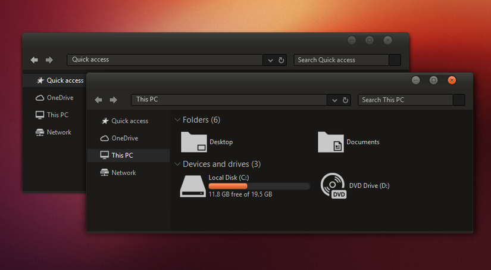Viewport: 491px width, 270px height.
Task: Click the This PC monitor icon in back window
Action: [40, 115]
